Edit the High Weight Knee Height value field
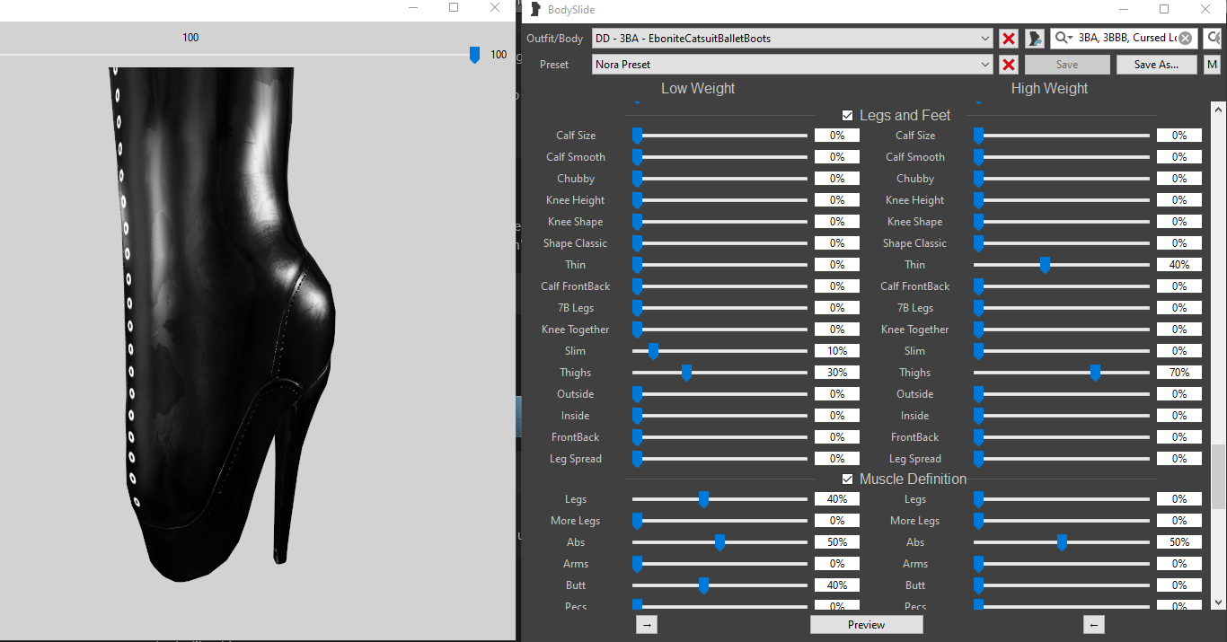 pyautogui.click(x=1179, y=200)
